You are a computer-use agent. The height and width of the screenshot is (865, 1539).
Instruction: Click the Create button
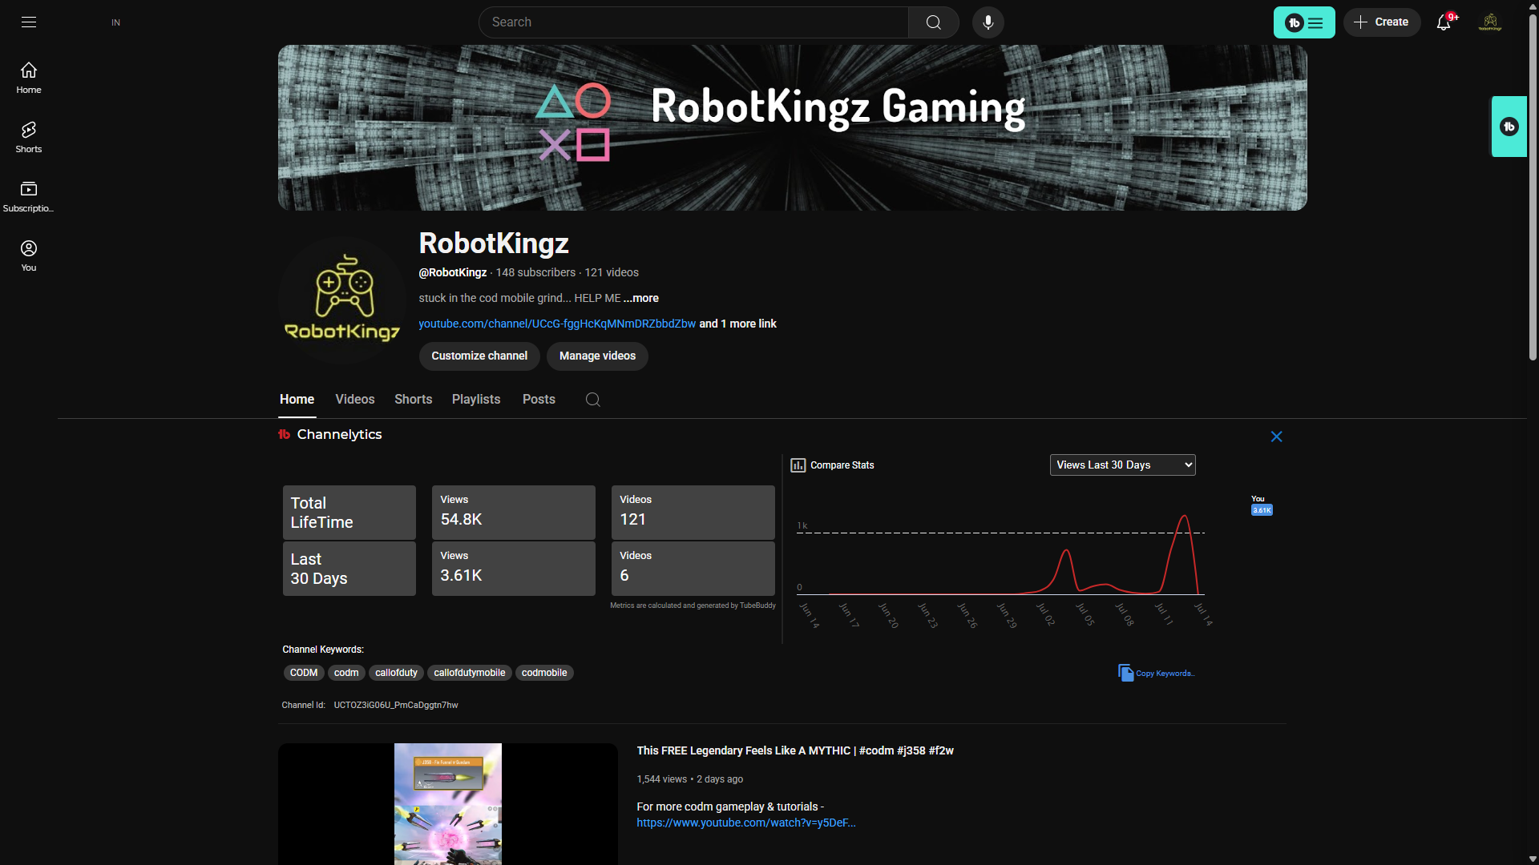click(x=1382, y=22)
